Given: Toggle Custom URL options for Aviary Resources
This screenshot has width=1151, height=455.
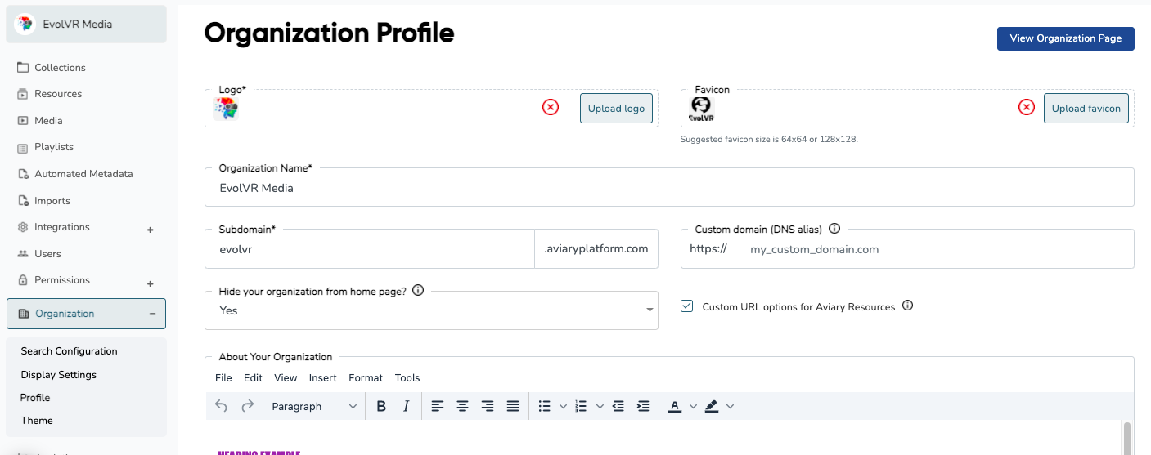Looking at the screenshot, I should pyautogui.click(x=687, y=306).
